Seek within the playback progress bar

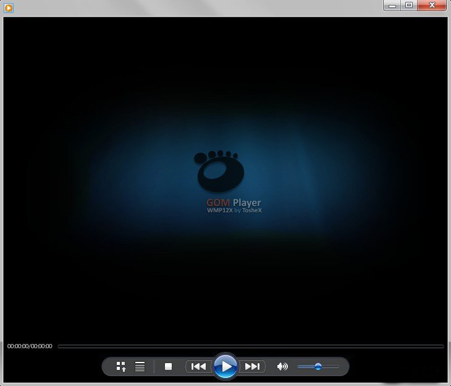click(251, 346)
